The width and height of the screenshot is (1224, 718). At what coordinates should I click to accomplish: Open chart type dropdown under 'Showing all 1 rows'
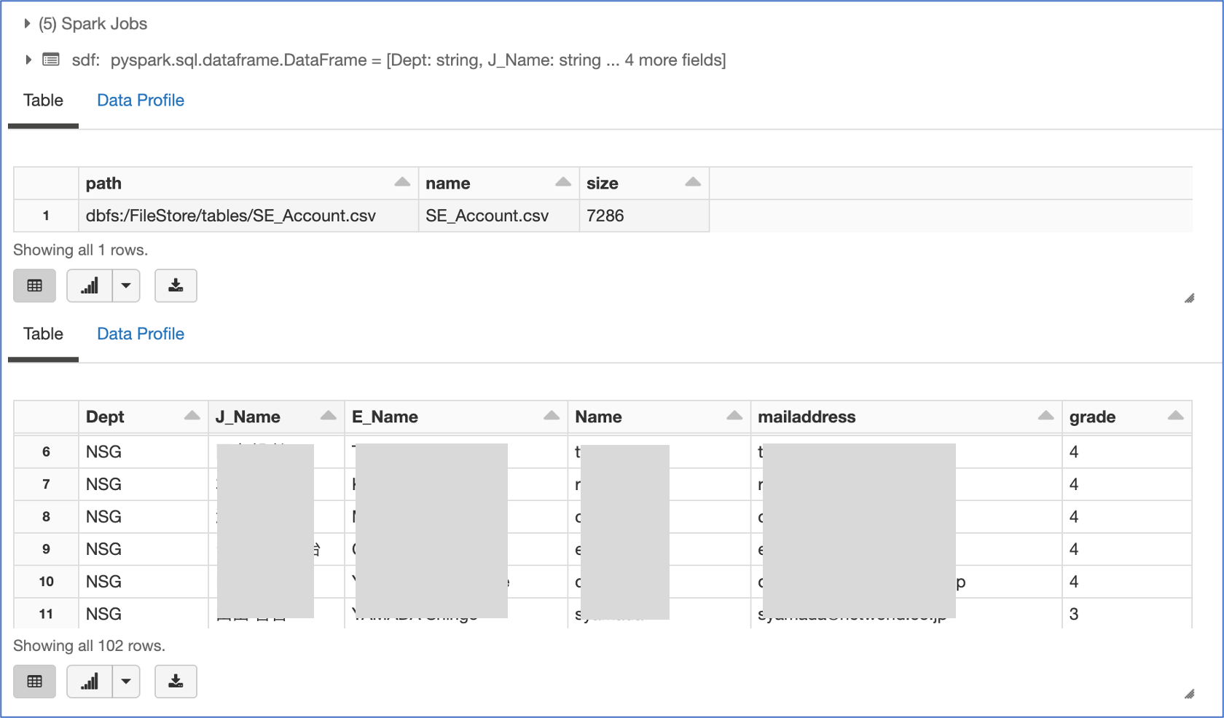click(126, 285)
